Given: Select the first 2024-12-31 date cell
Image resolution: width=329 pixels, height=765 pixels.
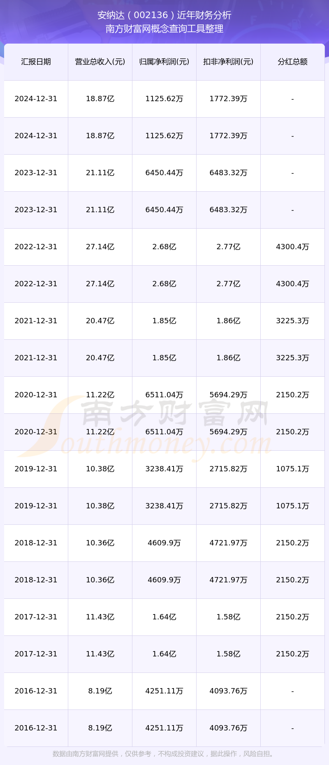Looking at the screenshot, I should (36, 99).
